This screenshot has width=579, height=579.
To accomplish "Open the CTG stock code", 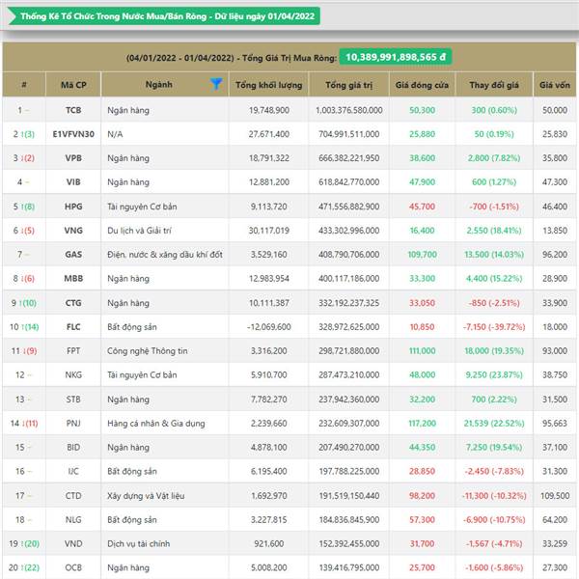I will 73,303.
